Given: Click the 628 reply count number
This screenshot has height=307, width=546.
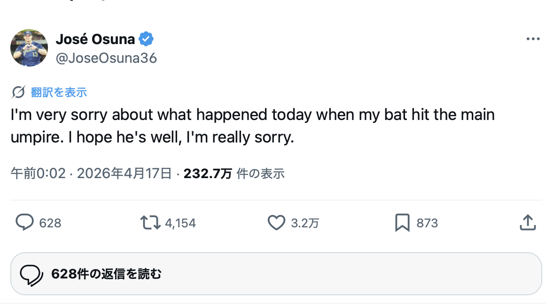Looking at the screenshot, I should [50, 223].
